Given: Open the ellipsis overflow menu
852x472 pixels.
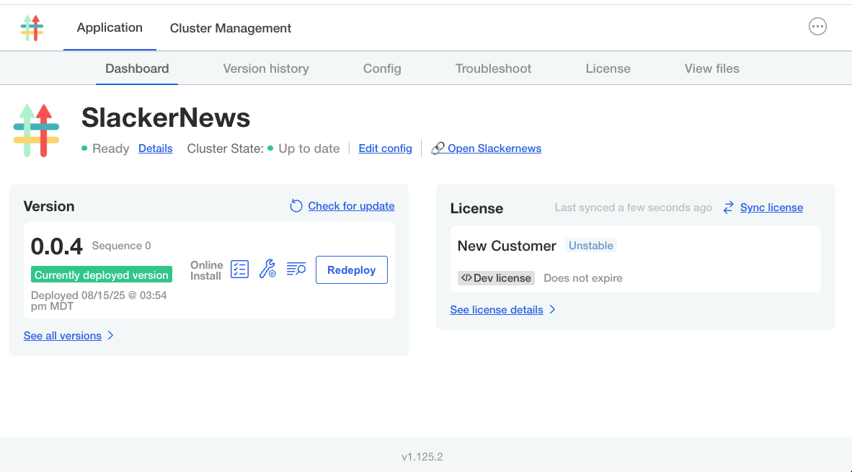Looking at the screenshot, I should click(817, 26).
